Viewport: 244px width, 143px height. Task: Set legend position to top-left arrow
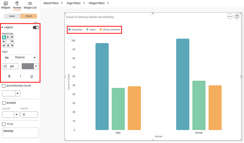point(4,37)
